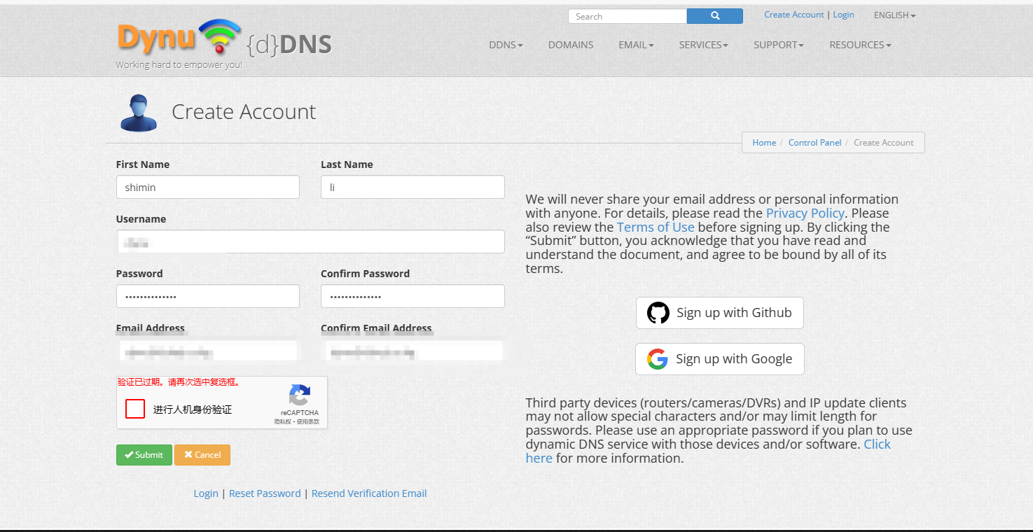This screenshot has width=1033, height=532.
Task: Click 'Create Account' text in breadcrumb
Action: (x=884, y=143)
